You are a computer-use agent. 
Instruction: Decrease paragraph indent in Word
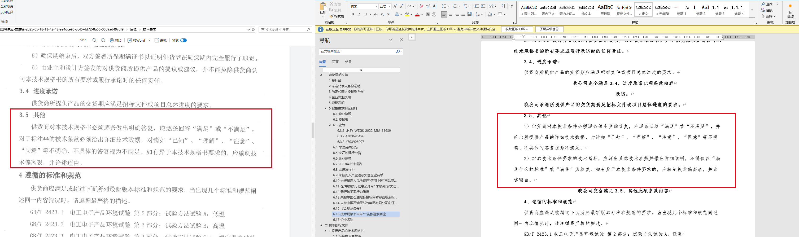tap(477, 6)
